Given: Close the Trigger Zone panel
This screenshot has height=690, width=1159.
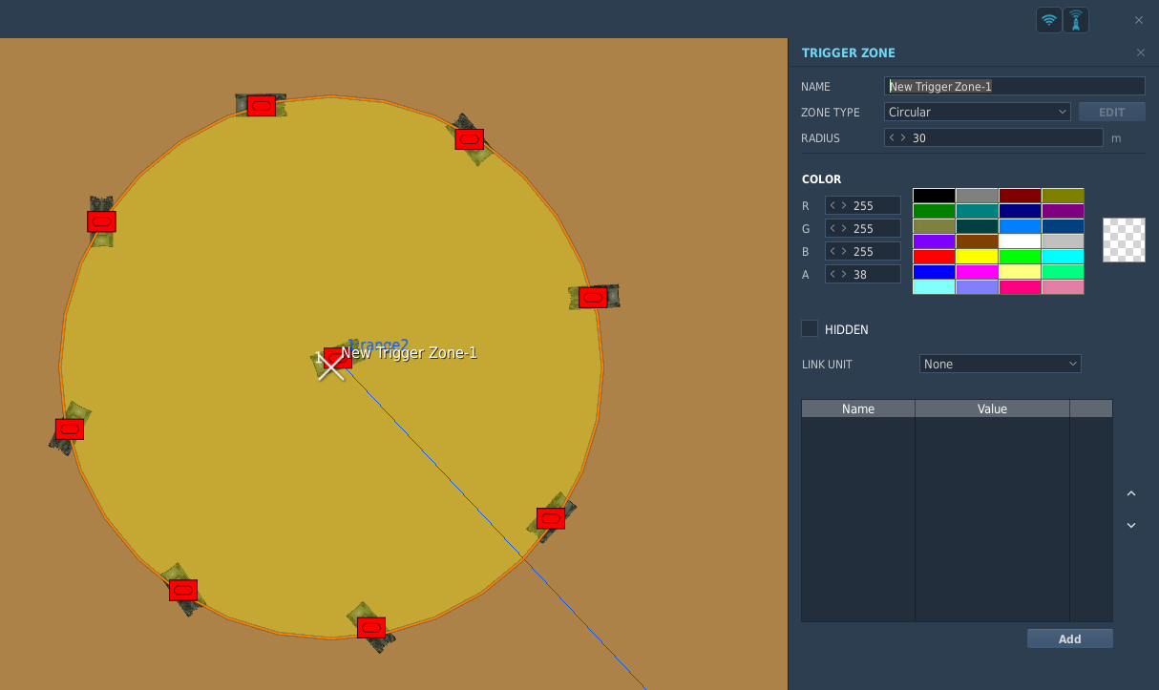Looking at the screenshot, I should (x=1141, y=53).
